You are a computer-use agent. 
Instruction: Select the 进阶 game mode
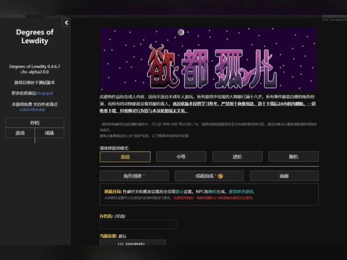237,157
